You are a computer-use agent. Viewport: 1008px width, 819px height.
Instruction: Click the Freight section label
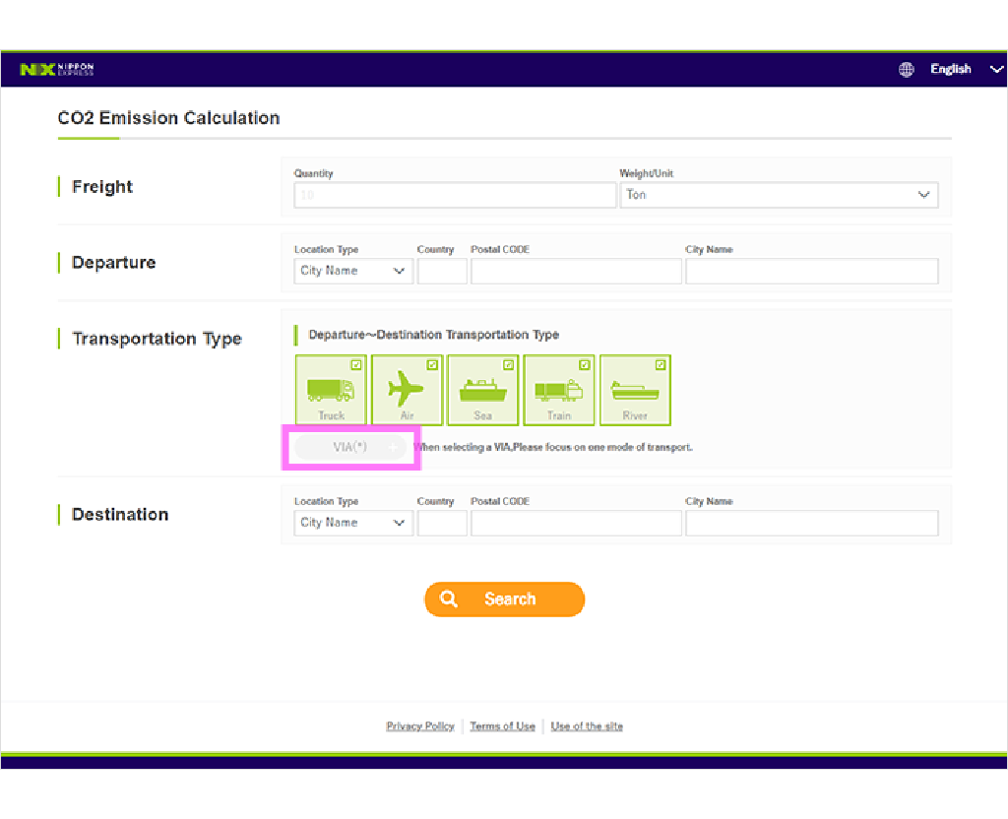click(102, 187)
